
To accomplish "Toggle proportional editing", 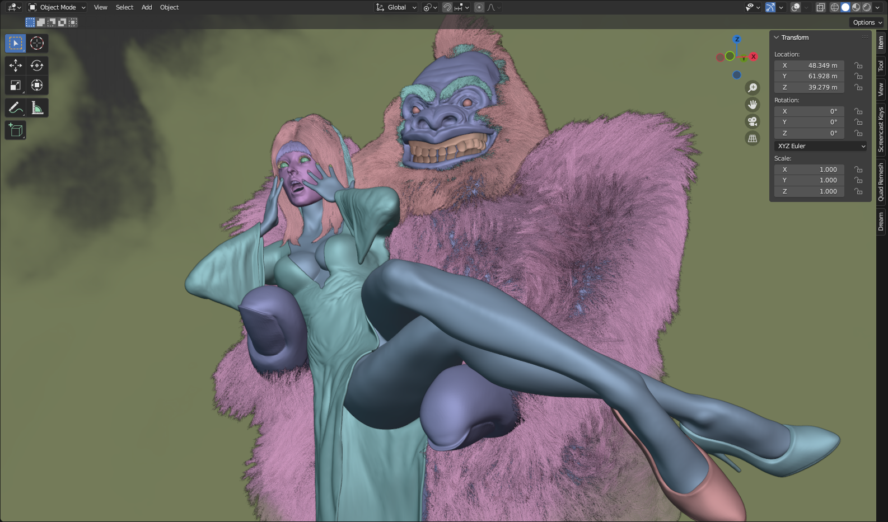I will click(x=479, y=7).
